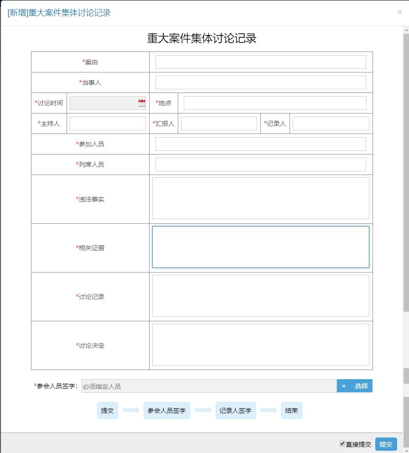Focus the 当事人 input field
This screenshot has height=453, width=409.
tap(261, 82)
